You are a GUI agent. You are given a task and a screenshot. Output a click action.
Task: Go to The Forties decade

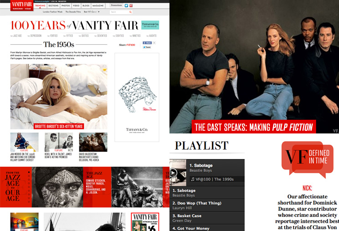(x=52, y=36)
